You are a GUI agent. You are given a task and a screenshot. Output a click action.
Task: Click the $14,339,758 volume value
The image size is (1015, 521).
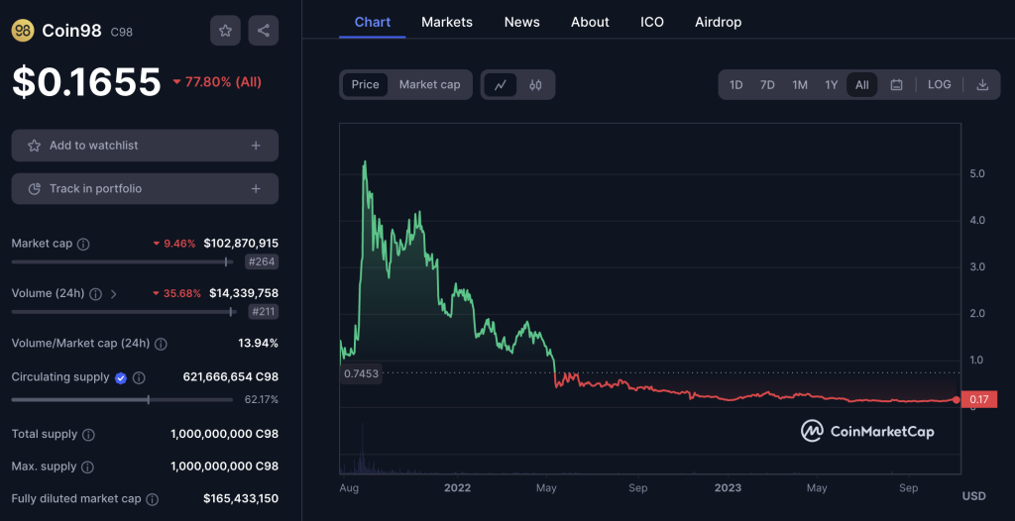(x=244, y=293)
